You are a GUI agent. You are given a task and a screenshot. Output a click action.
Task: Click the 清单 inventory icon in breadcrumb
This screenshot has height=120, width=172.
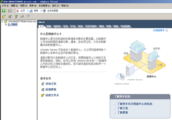pyautogui.click(x=31, y=11)
